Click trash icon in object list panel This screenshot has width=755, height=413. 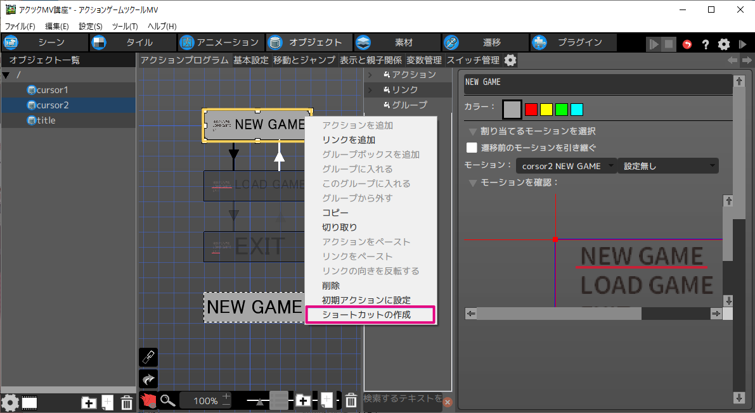[127, 402]
